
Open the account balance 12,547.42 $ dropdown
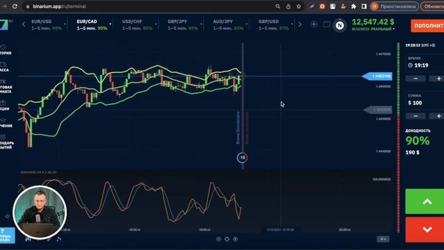(x=373, y=24)
